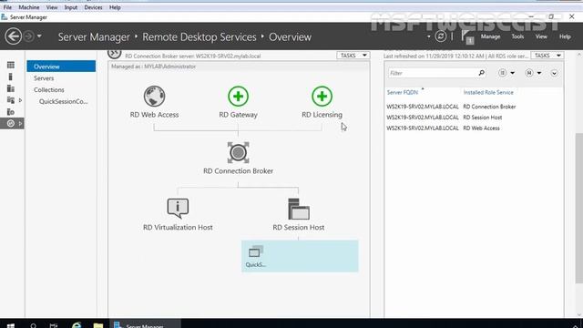Screen dimensions: 583x328
Task: Expand File and Storage Services arrow
Action: click(x=20, y=100)
